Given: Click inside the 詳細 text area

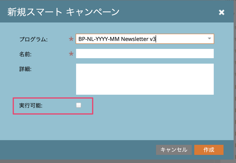Looking at the screenshot, I should click(x=145, y=79).
